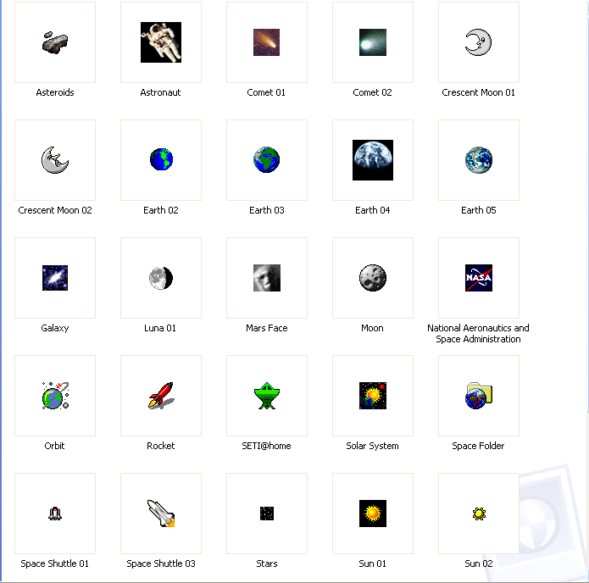Image resolution: width=589 pixels, height=583 pixels.
Task: Click the "Moon" label text
Action: point(372,328)
